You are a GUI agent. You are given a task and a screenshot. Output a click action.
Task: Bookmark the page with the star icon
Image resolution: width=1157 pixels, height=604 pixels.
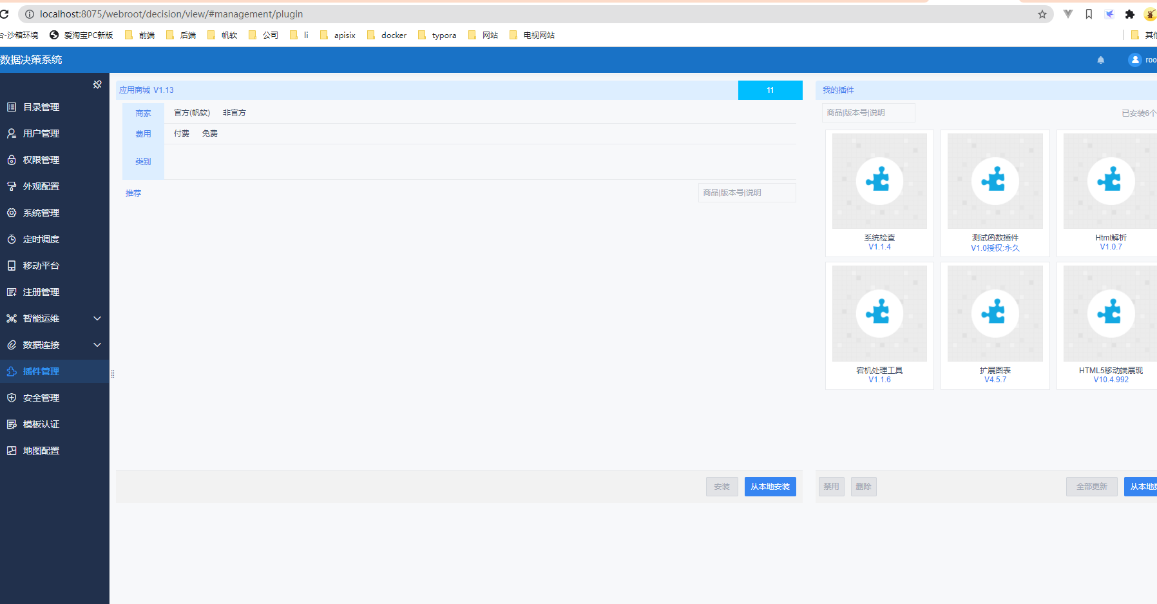click(x=1042, y=14)
